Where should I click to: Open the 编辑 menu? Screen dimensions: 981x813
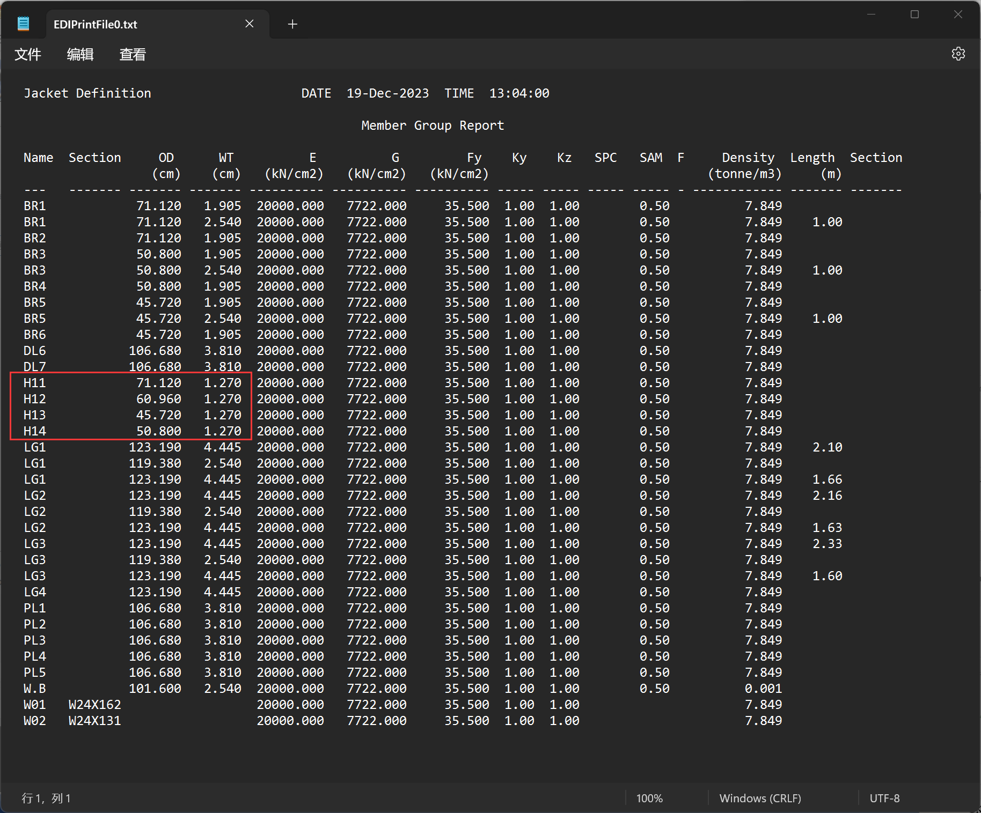80,54
